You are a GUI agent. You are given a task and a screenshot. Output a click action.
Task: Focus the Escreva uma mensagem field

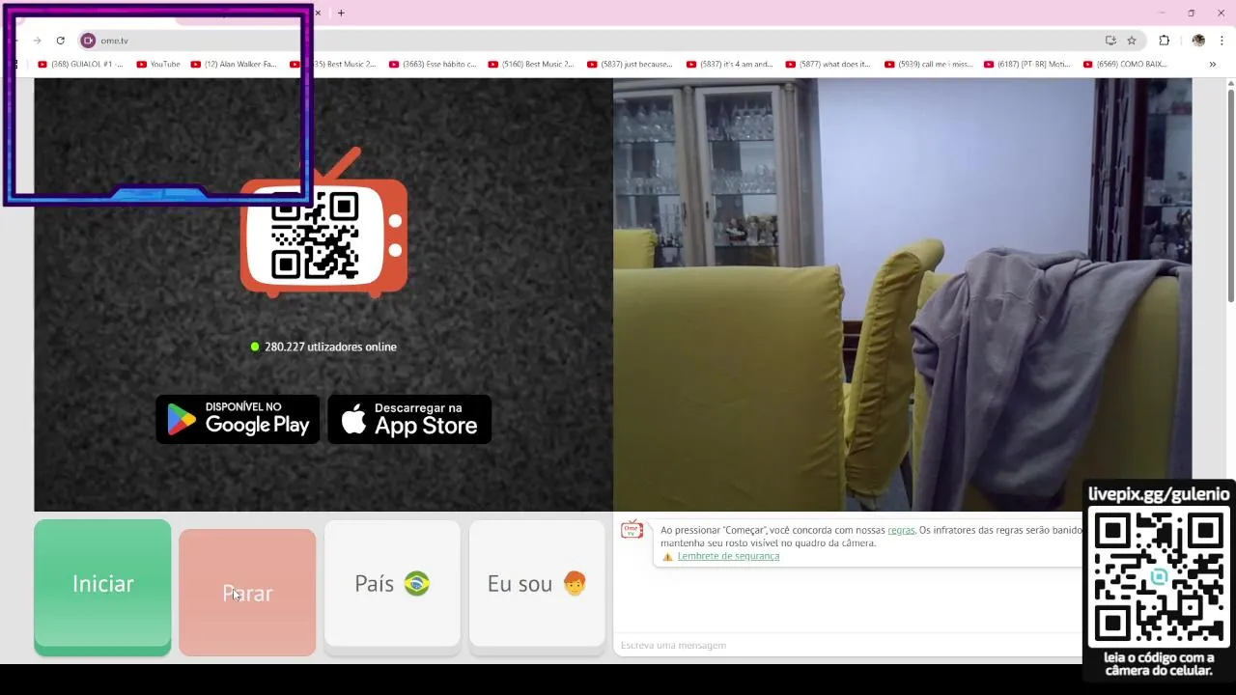point(847,645)
